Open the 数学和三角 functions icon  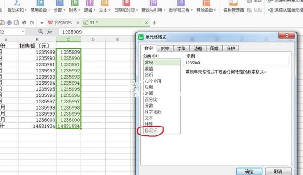tap(181, 3)
